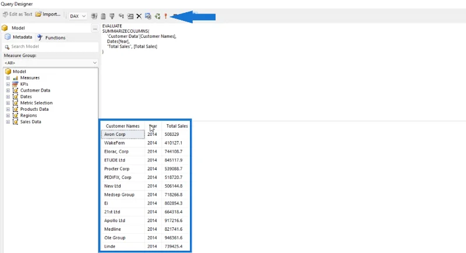Viewport: 466px width, 253px height.
Task: Expand the Sales Data node
Action: [x=8, y=122]
